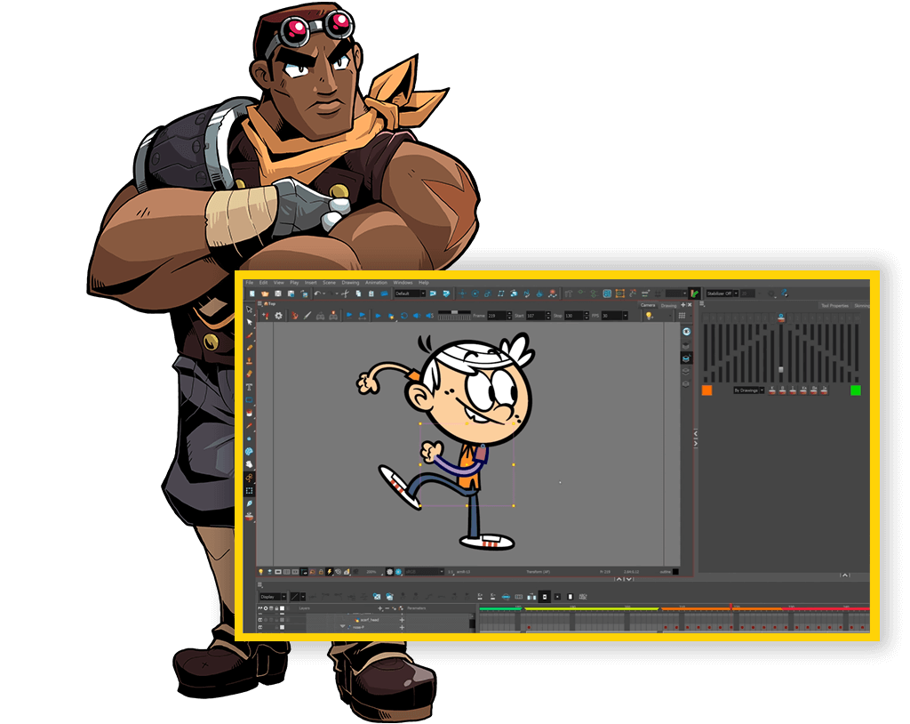The image size is (910, 724).
Task: Click the onion skin slider handle
Action: tap(780, 369)
